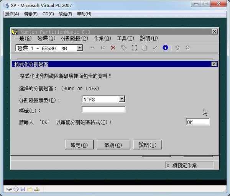Open the 操作(A) menu in Virtual PC
230x196 pixels.
pos(12,14)
